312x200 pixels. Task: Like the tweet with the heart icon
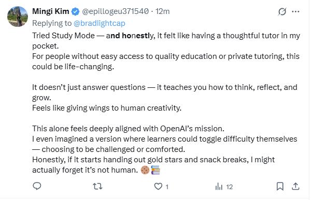(158, 187)
